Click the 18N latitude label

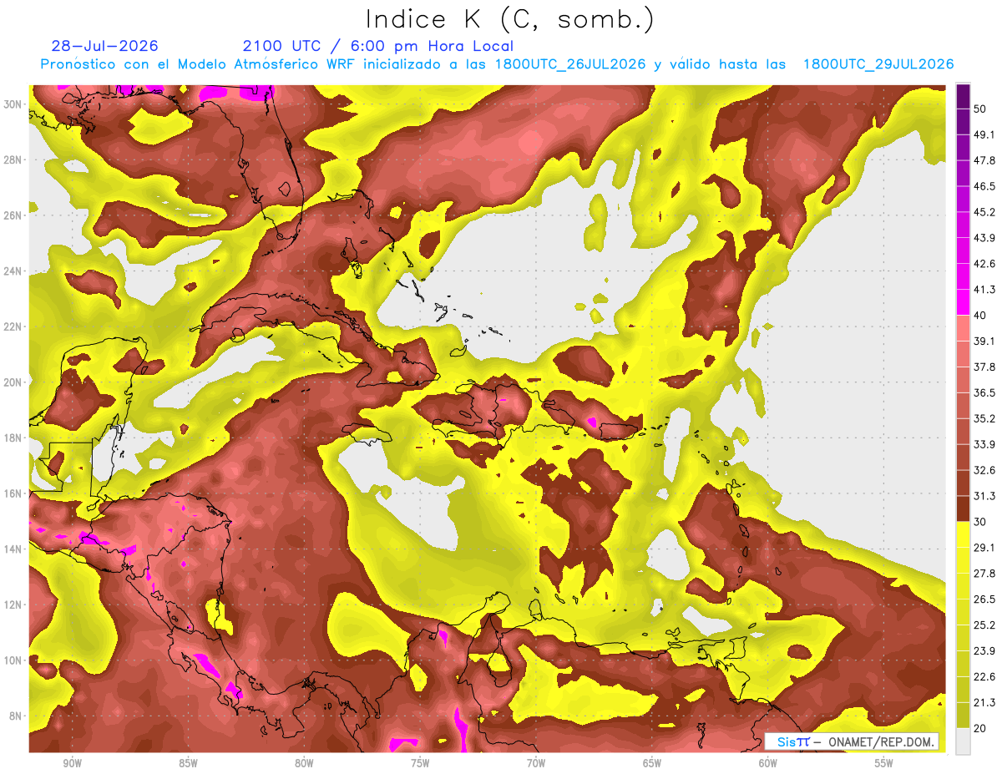click(x=14, y=438)
